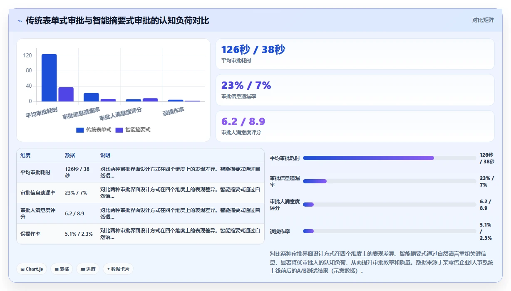Click the pulse icon beside the page title
Screen dimensions: 511x291
(x=20, y=20)
